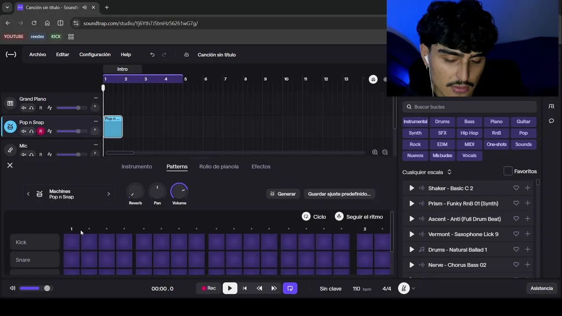Click the Mic track microphone icon

point(10,150)
